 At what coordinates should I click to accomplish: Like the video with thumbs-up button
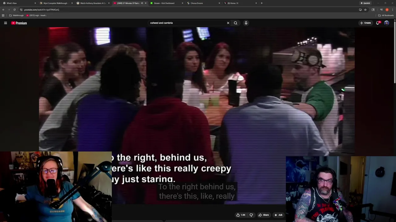coord(241,215)
